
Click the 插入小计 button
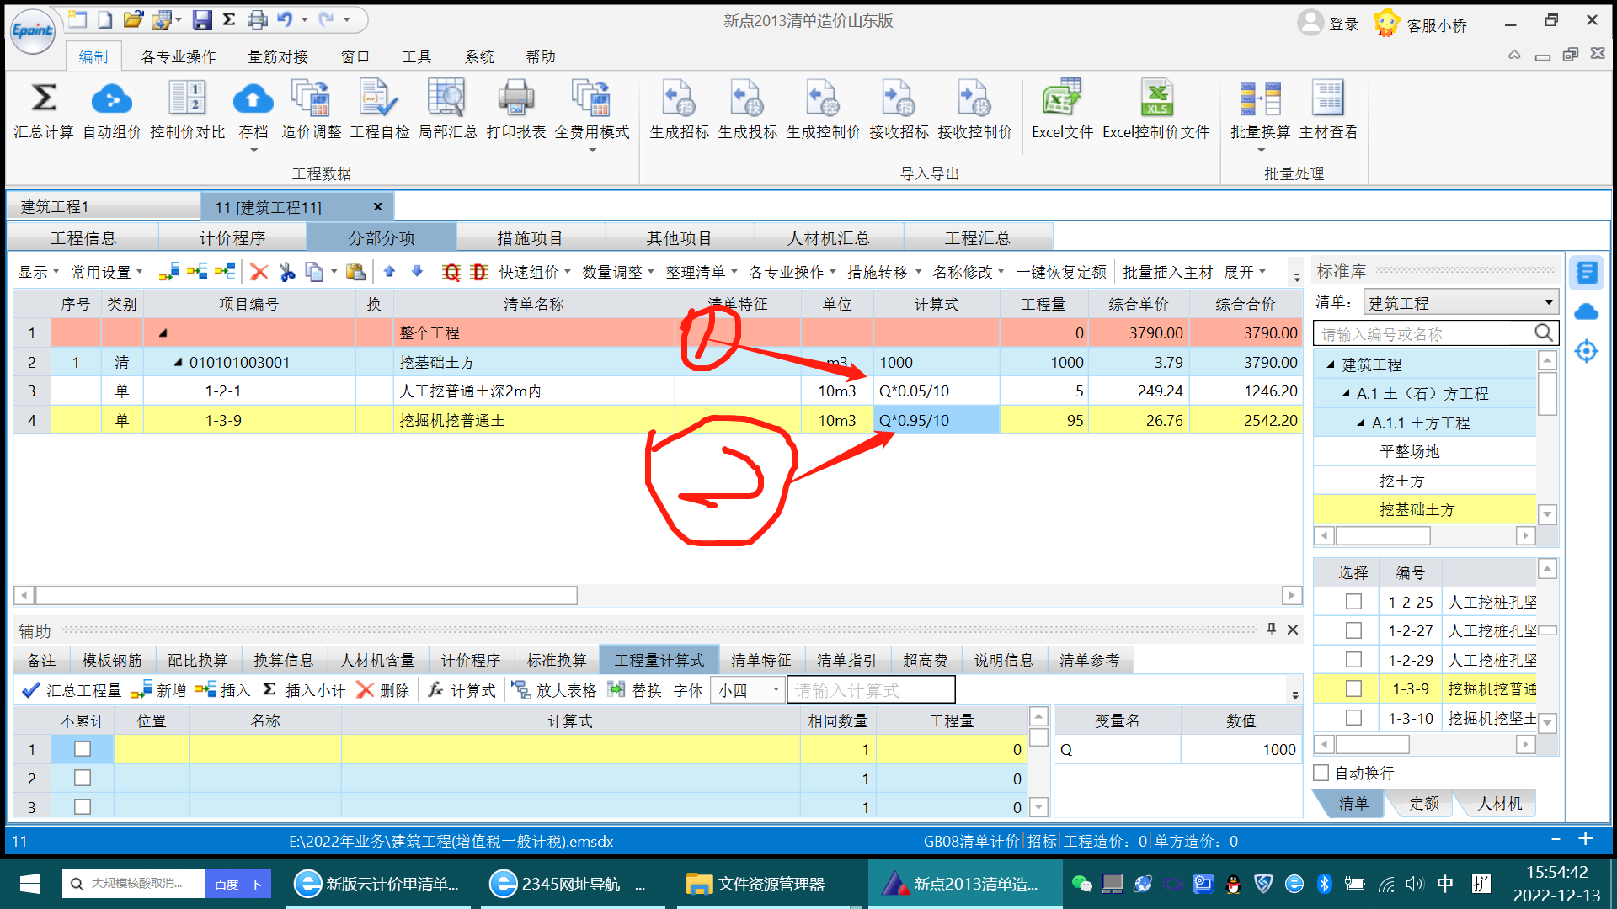tap(304, 690)
